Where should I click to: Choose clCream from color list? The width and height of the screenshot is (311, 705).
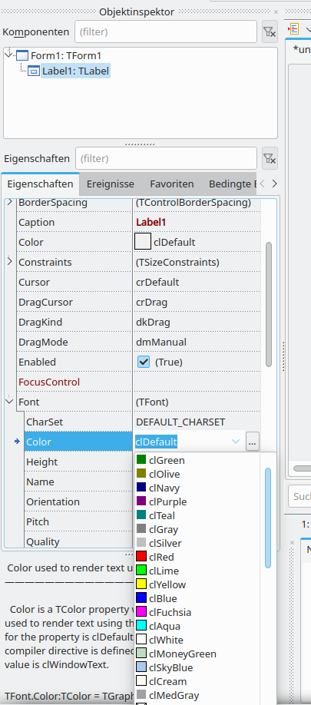pos(197,682)
